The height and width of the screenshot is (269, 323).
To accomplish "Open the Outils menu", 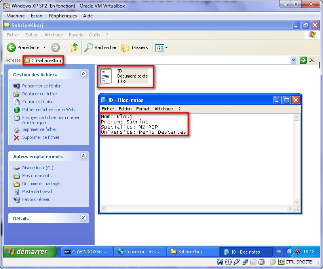I will coord(94,35).
